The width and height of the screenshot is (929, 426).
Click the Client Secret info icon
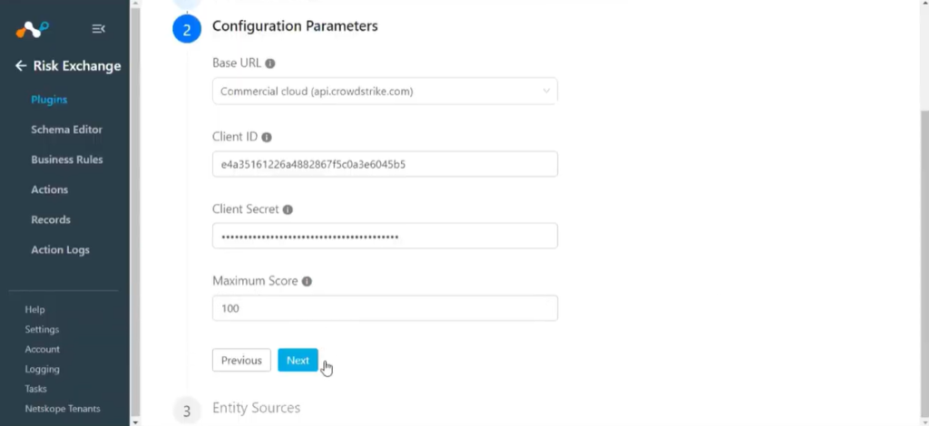[288, 209]
